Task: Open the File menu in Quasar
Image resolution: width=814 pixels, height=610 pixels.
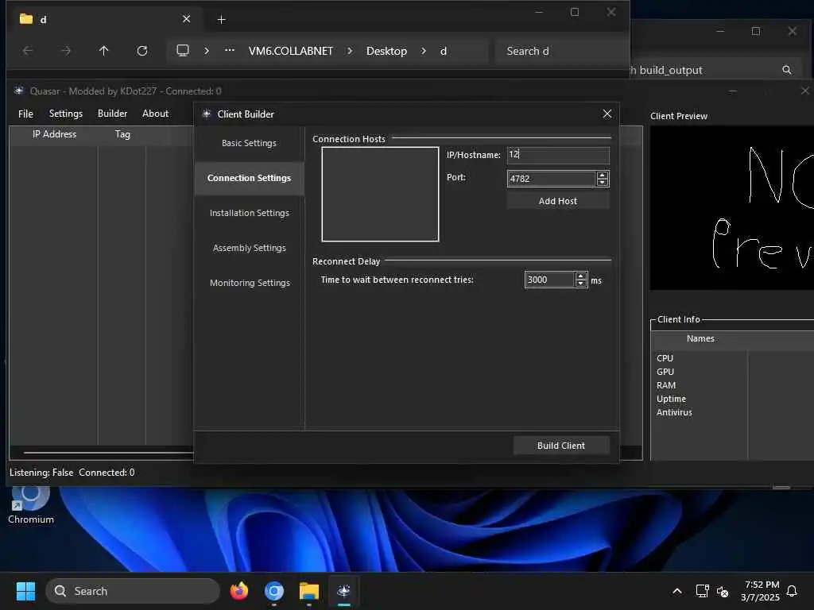Action: 25,114
